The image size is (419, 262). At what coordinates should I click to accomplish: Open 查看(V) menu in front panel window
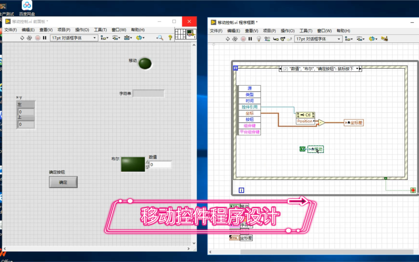[46, 30]
